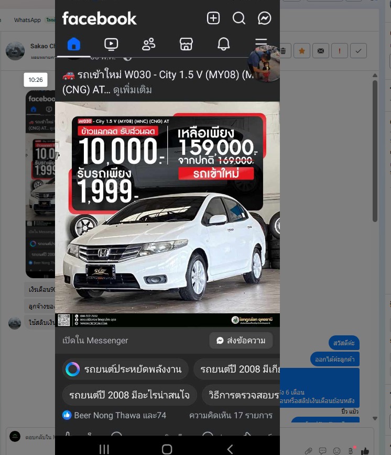Switch to the Facebook Video tab
The width and height of the screenshot is (391, 455).
tap(111, 44)
